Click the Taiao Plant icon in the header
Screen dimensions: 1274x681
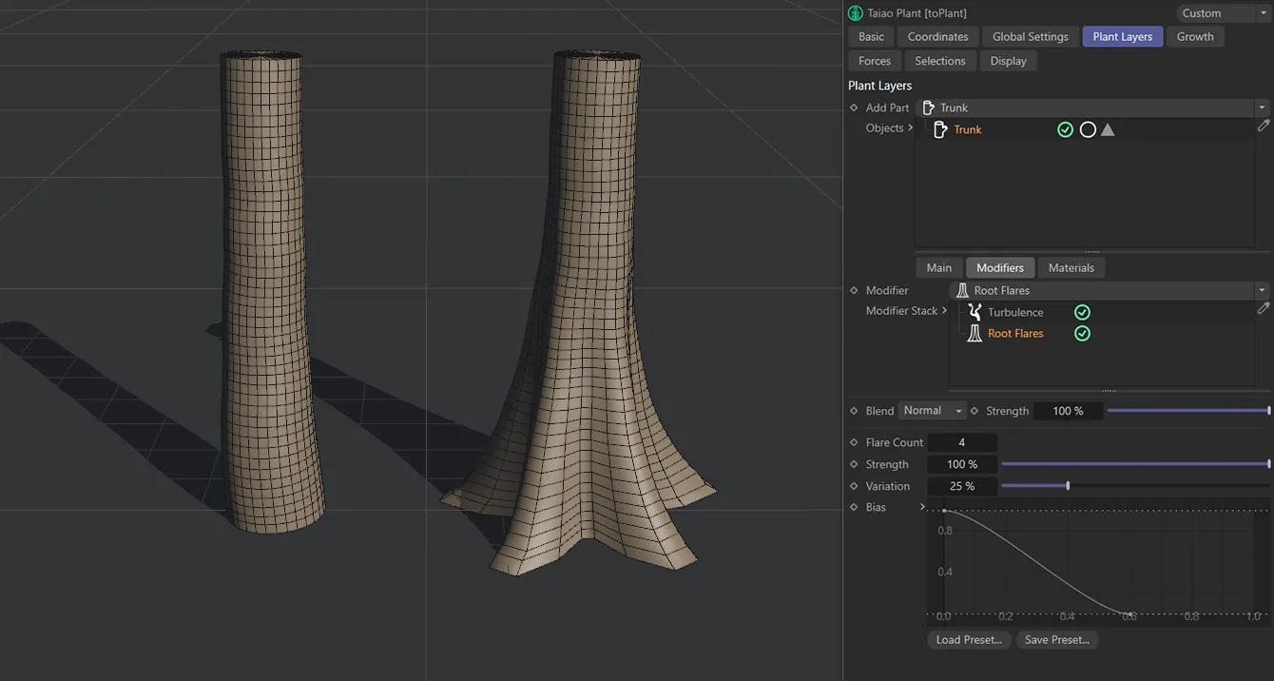pyautogui.click(x=854, y=12)
